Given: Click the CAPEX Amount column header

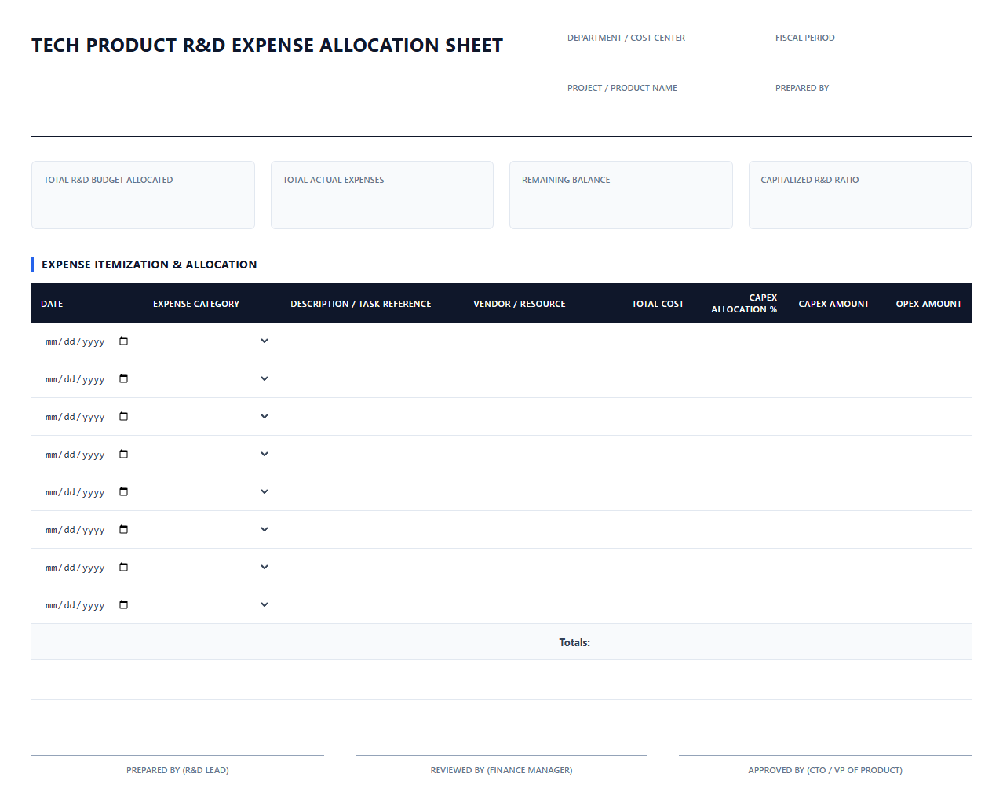Looking at the screenshot, I should tap(833, 304).
